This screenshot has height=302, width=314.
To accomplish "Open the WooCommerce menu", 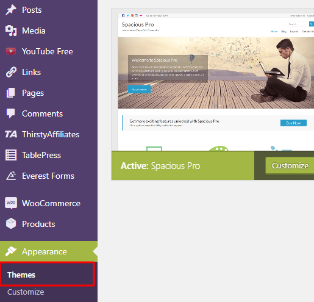I will point(49,203).
